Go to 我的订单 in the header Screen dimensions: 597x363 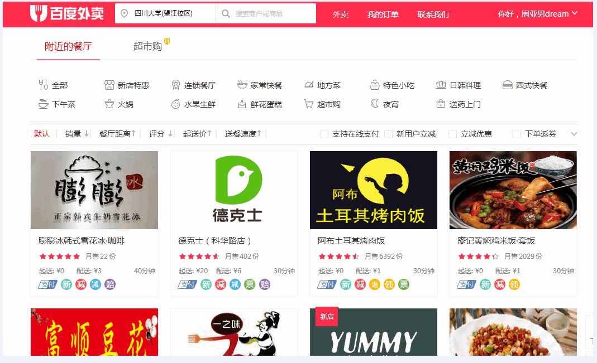point(383,14)
